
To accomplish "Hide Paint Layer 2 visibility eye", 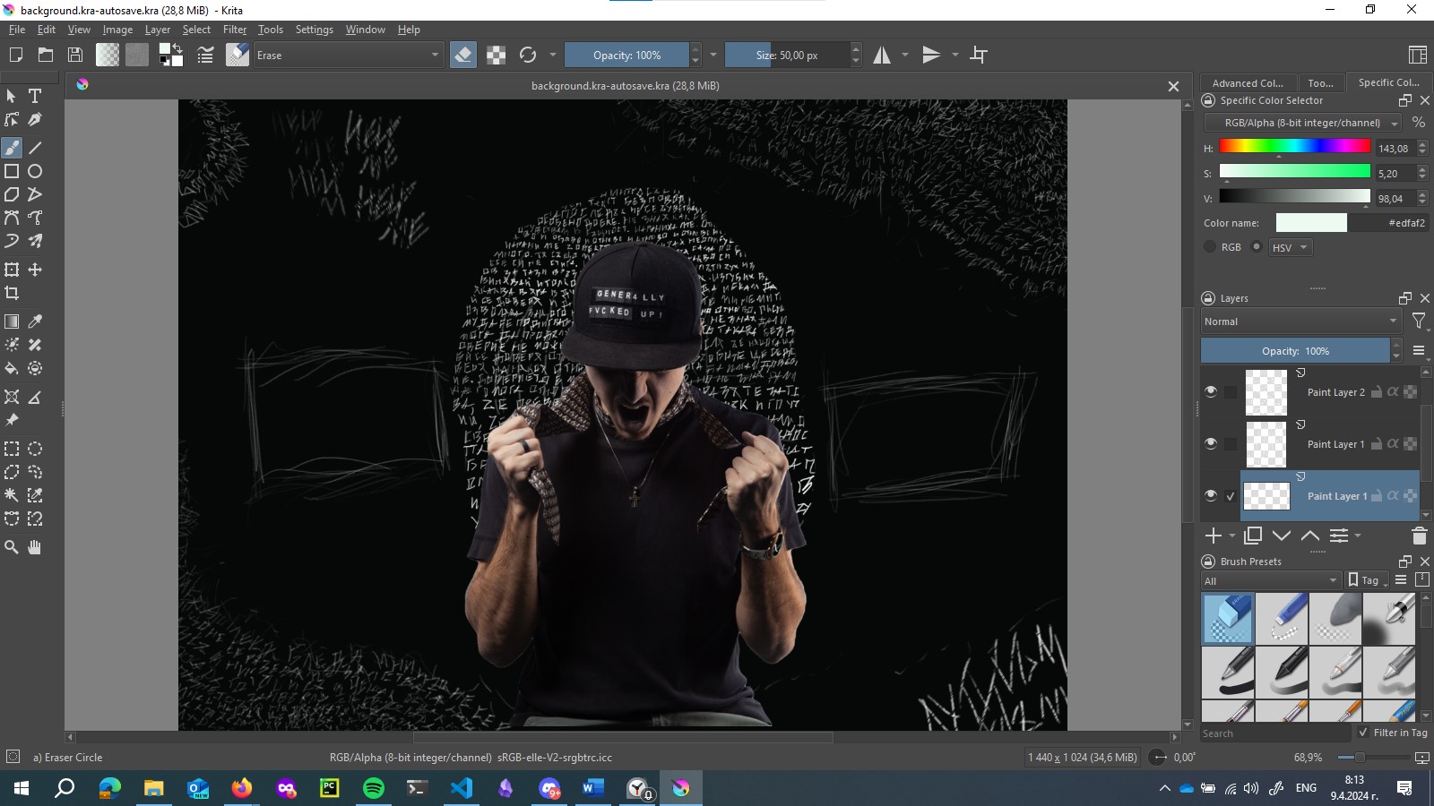I will point(1211,391).
